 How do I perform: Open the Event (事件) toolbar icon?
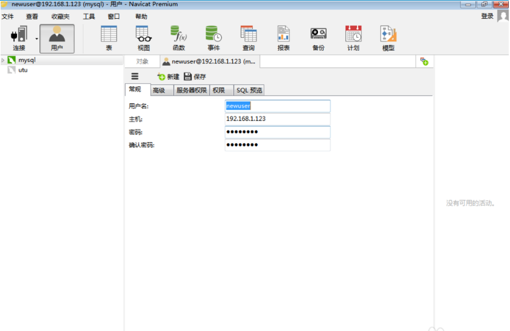coord(214,38)
